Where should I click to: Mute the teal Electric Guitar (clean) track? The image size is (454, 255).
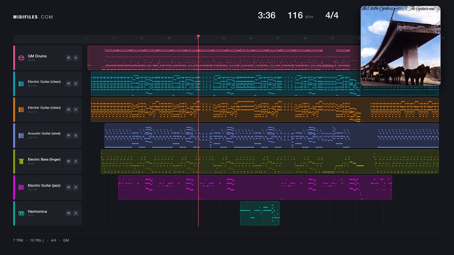pyautogui.click(x=69, y=84)
